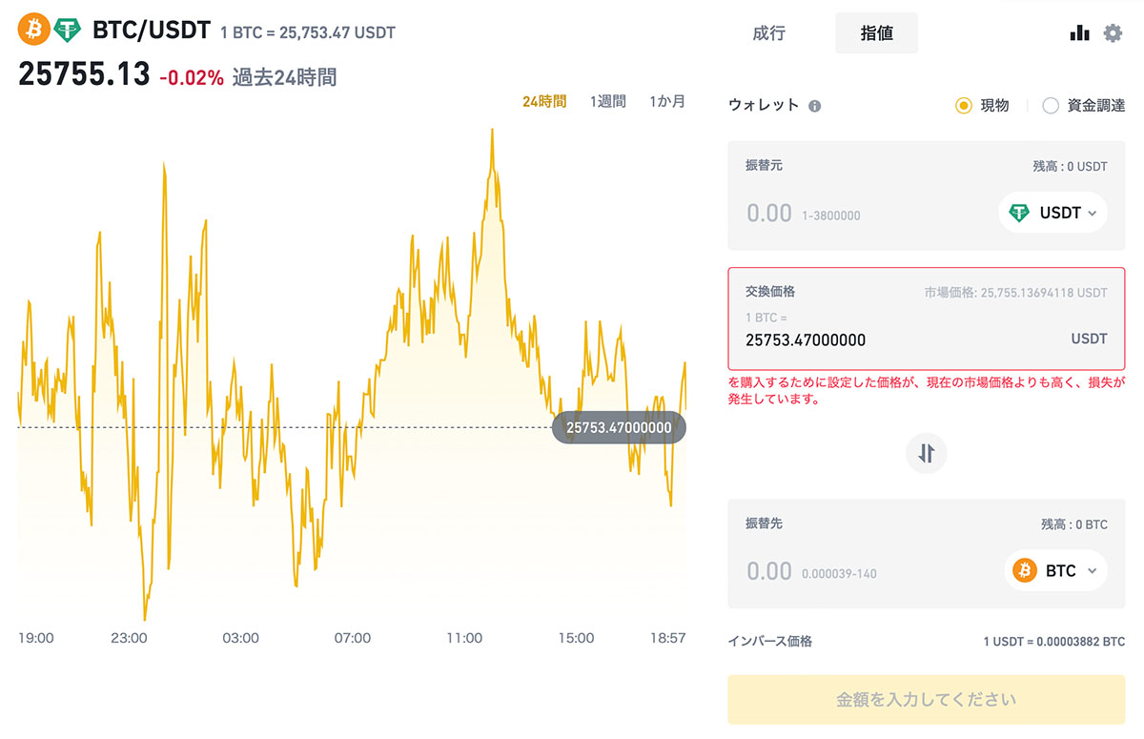Click the 23:00 time axis label
This screenshot has width=1144, height=739.
coord(129,638)
